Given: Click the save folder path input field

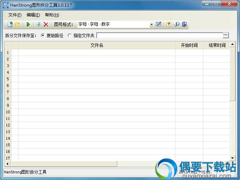Looking at the screenshot, I should pyautogui.click(x=160, y=35).
